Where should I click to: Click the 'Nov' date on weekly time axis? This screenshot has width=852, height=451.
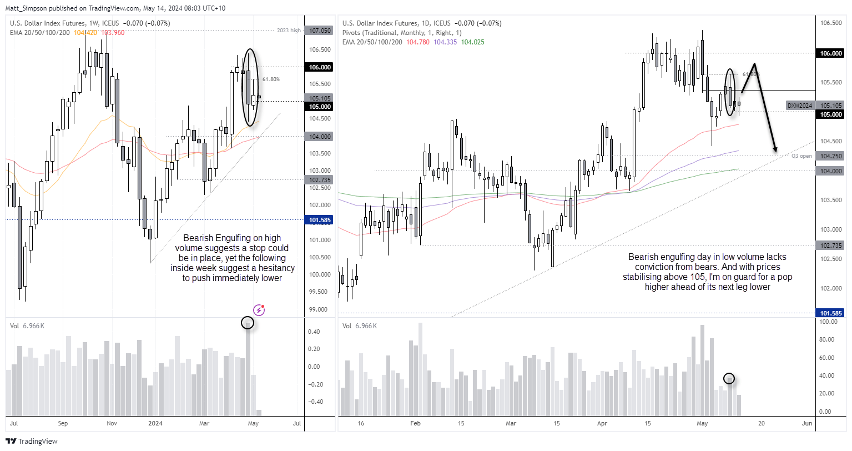112,423
